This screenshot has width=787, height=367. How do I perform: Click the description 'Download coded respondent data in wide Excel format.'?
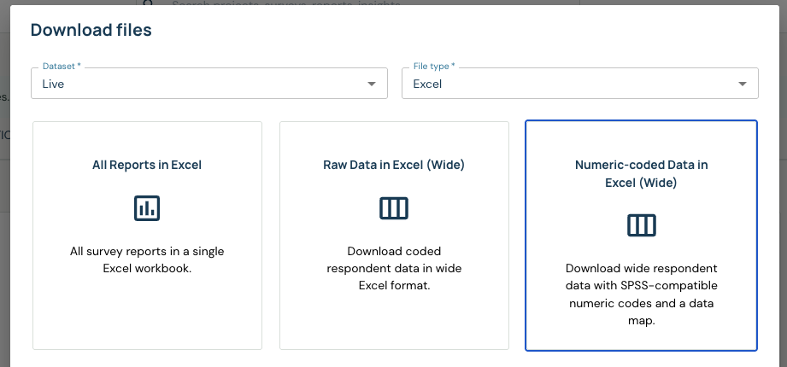click(x=394, y=268)
